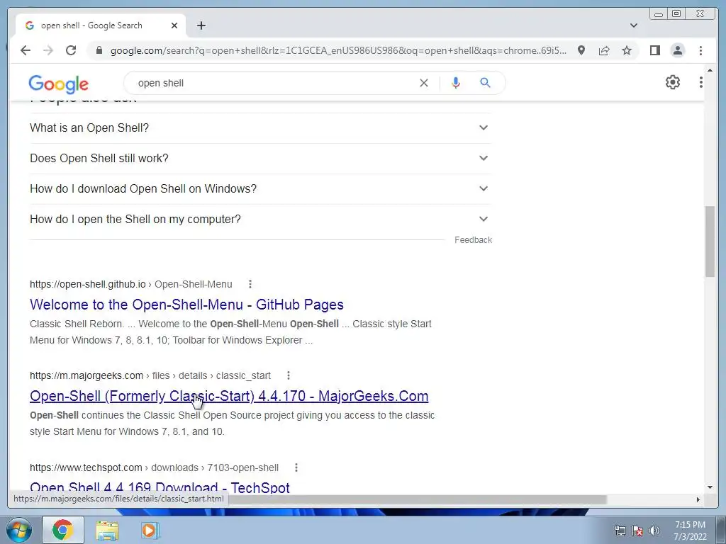Open Google quick settings gear
726x544 pixels.
673,82
